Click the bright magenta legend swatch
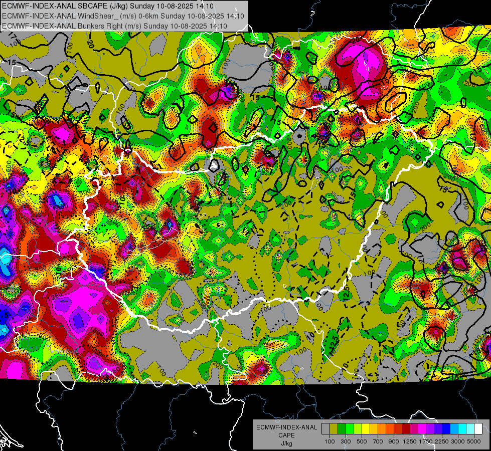The image size is (491, 451). 422,429
